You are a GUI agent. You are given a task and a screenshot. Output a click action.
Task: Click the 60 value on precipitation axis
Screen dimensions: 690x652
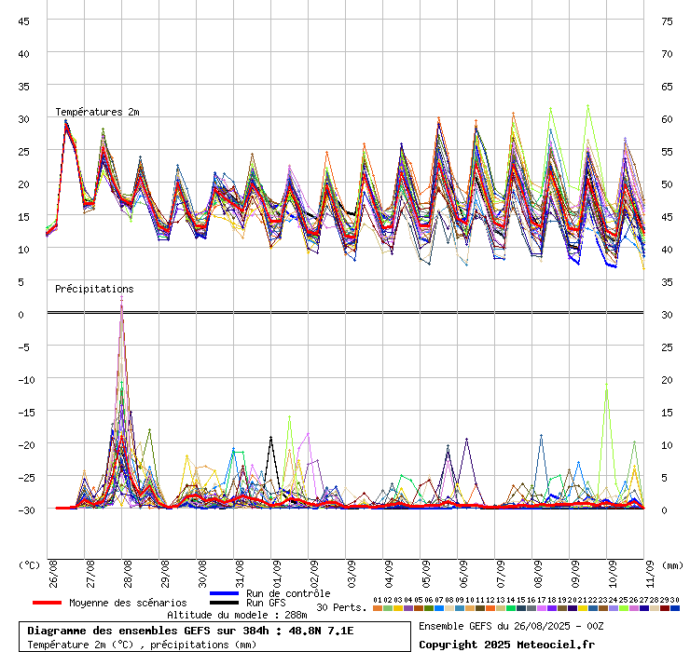tap(667, 119)
